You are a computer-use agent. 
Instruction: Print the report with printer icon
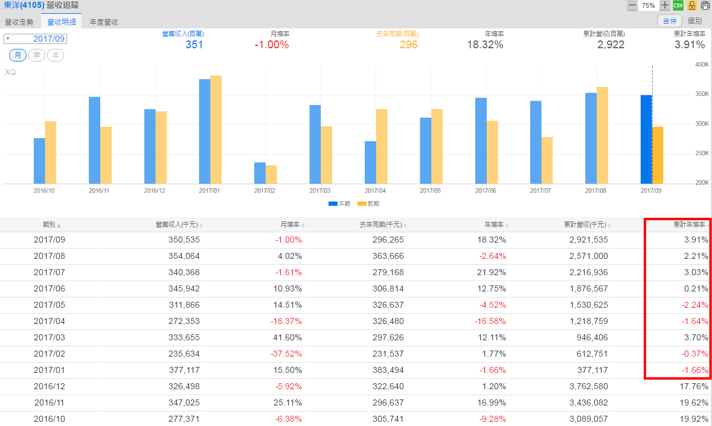pos(705,5)
